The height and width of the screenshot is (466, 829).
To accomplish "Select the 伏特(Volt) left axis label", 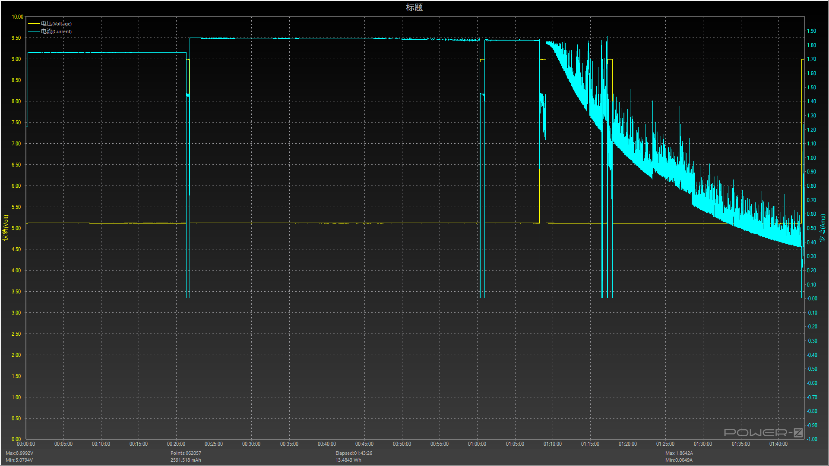I will click(6, 227).
